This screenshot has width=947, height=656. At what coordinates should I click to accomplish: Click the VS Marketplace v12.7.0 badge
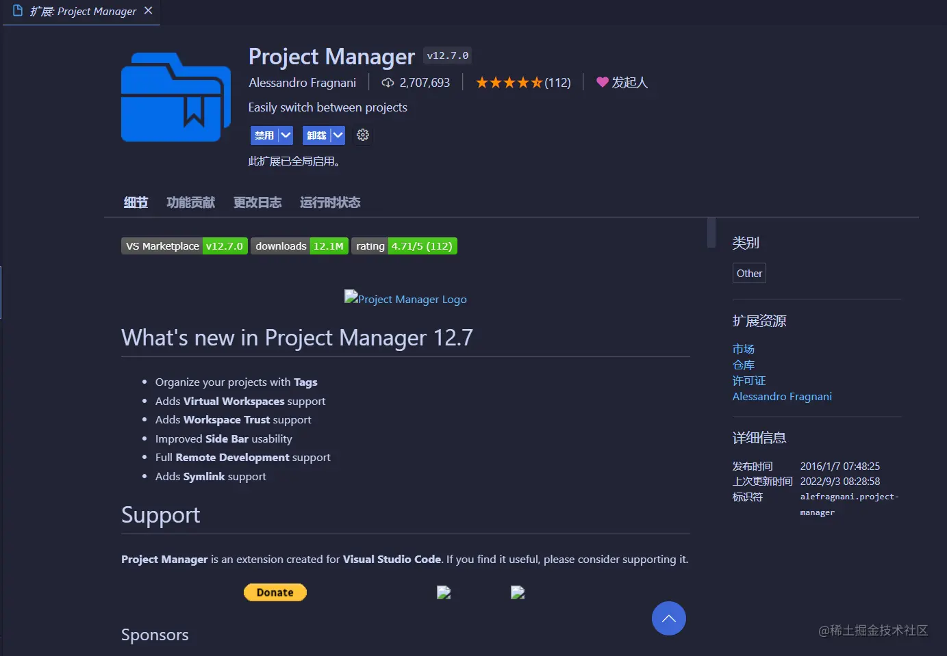184,246
